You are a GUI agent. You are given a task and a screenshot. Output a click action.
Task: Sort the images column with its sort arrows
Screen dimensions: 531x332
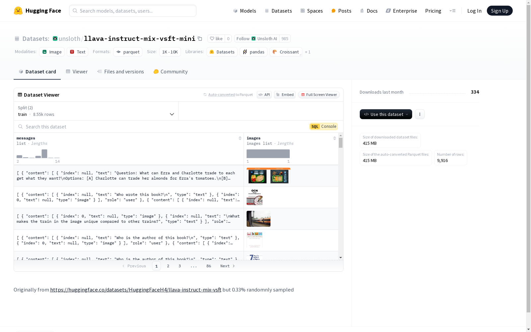click(x=335, y=138)
